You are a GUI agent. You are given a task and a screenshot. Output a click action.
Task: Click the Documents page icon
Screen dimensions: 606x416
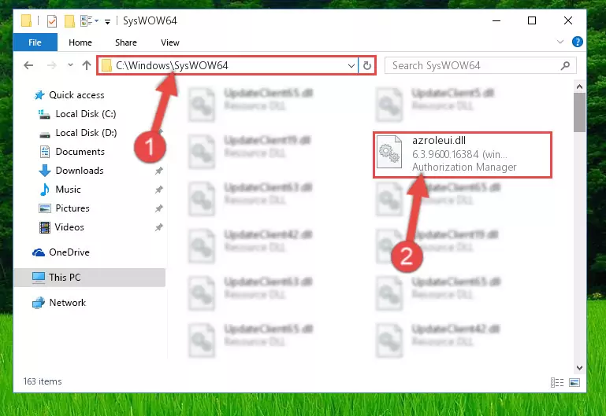[x=45, y=152]
